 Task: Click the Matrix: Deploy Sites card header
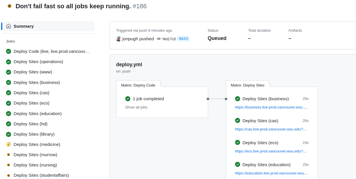click(x=248, y=85)
